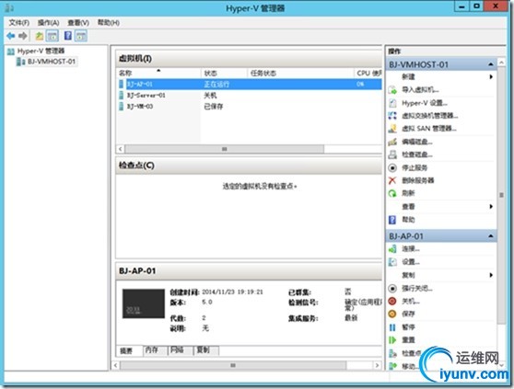Click the 检查点(C) section header
Image resolution: width=514 pixels, height=389 pixels.
coord(249,166)
